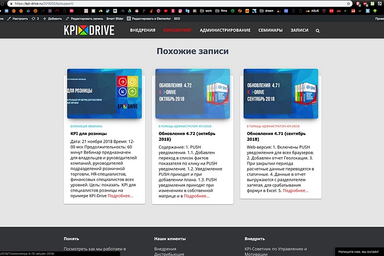Open the 'Обновления 4.72 (октябрь 2018)' title
Viewport: 384px width, 256px height.
(187, 136)
